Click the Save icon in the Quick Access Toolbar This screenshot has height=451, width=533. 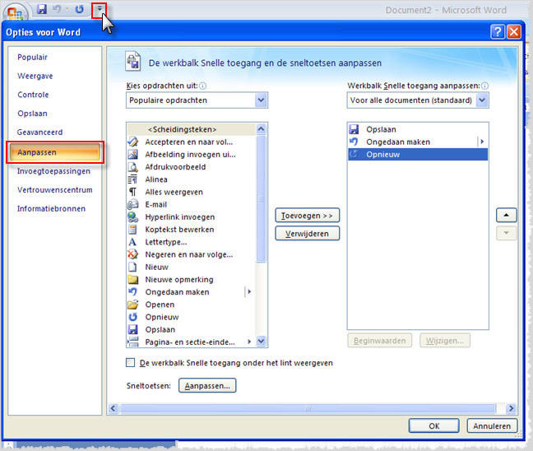pos(42,9)
